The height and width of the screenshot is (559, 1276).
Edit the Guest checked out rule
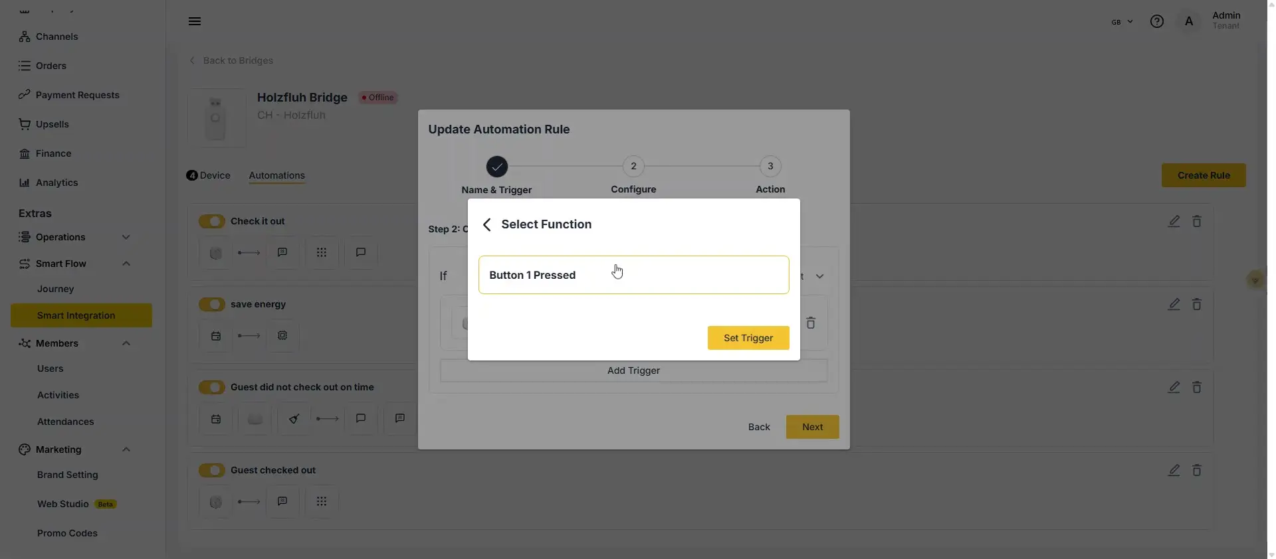[x=1174, y=470]
